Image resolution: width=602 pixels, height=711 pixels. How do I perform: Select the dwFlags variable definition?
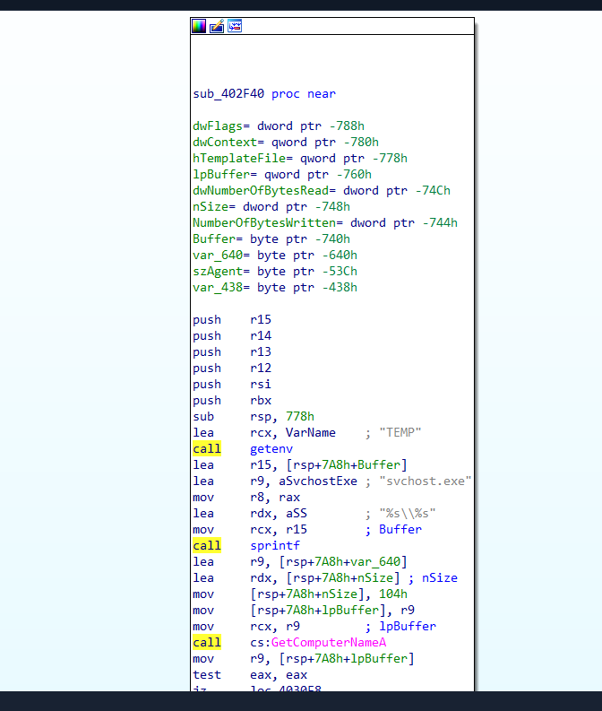(x=279, y=126)
